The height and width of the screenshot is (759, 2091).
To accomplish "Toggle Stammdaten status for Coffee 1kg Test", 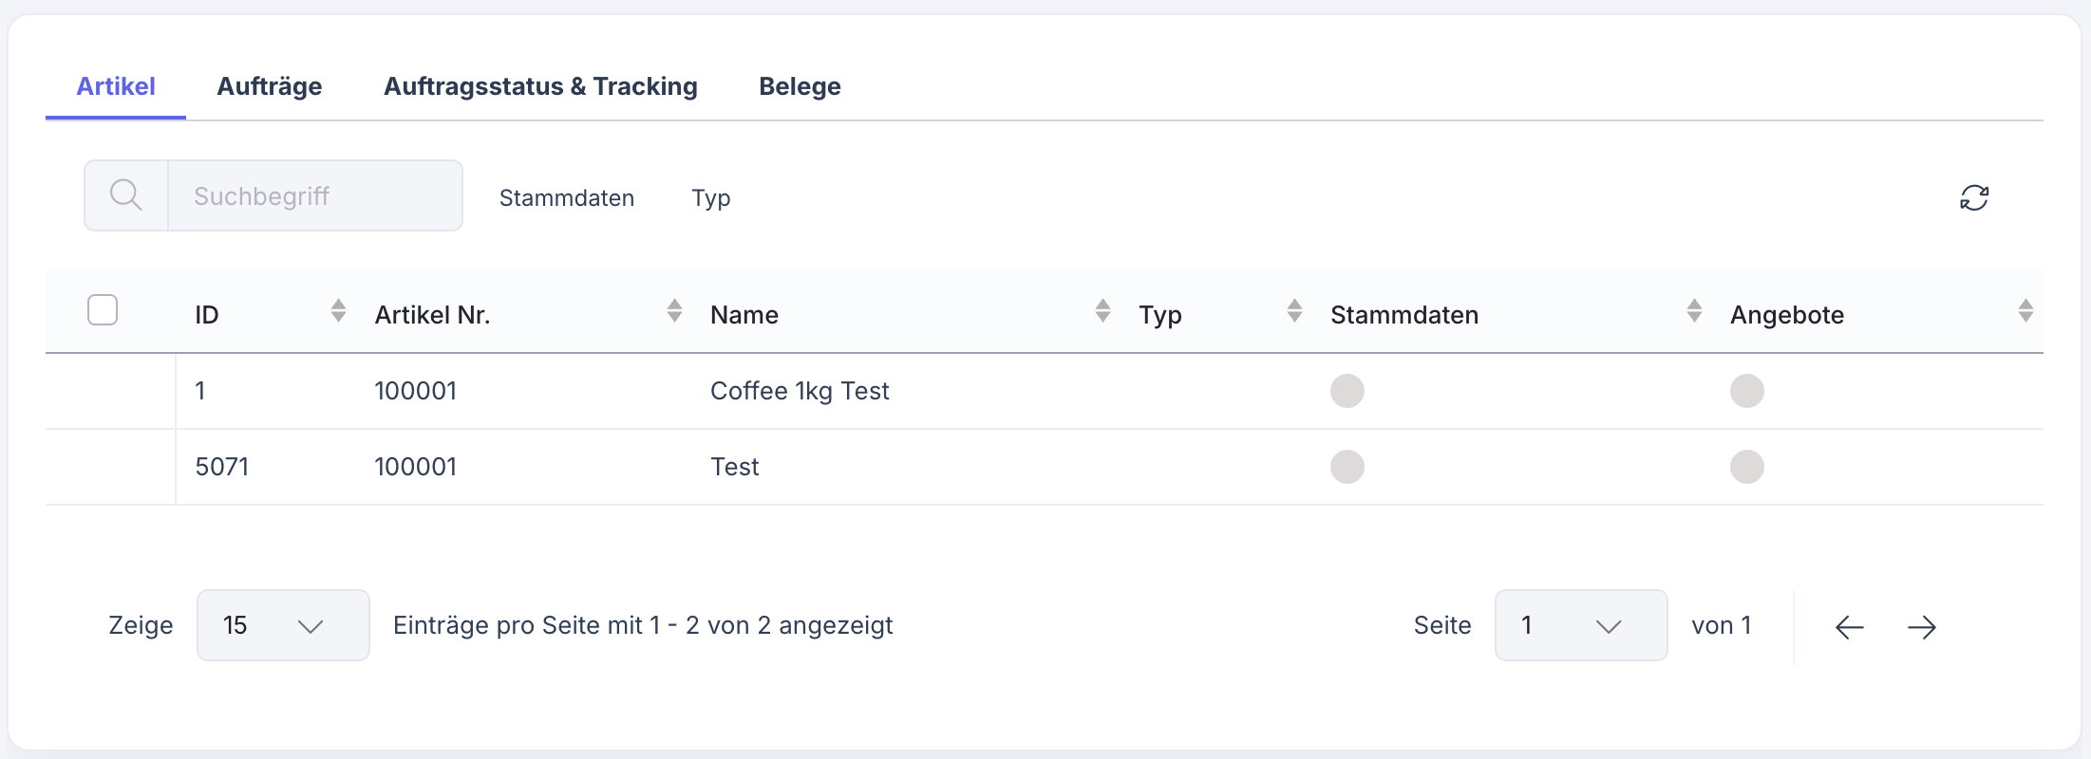I will click(1347, 391).
